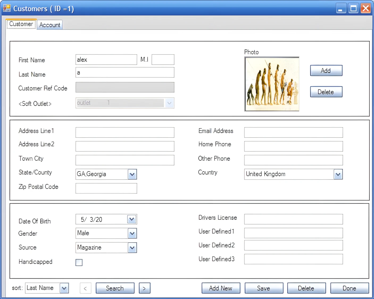This screenshot has width=374, height=299.
Task: Click into the Email Address field
Action: (x=293, y=132)
